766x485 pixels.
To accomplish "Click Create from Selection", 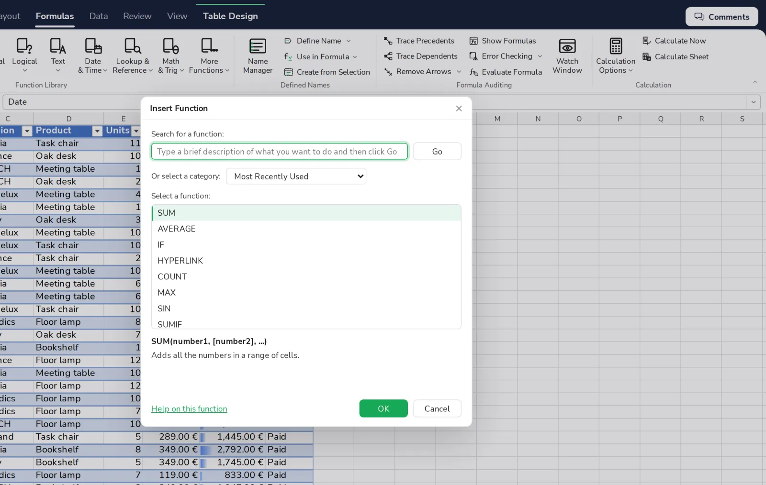I will [327, 72].
